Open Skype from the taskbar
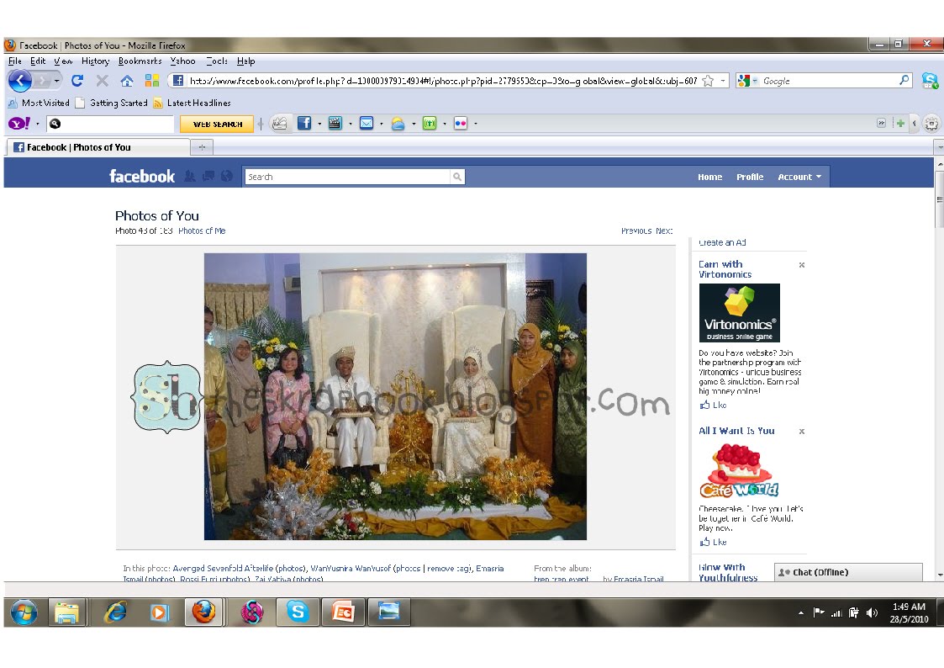Image resolution: width=944 pixels, height=668 pixels. (x=298, y=612)
